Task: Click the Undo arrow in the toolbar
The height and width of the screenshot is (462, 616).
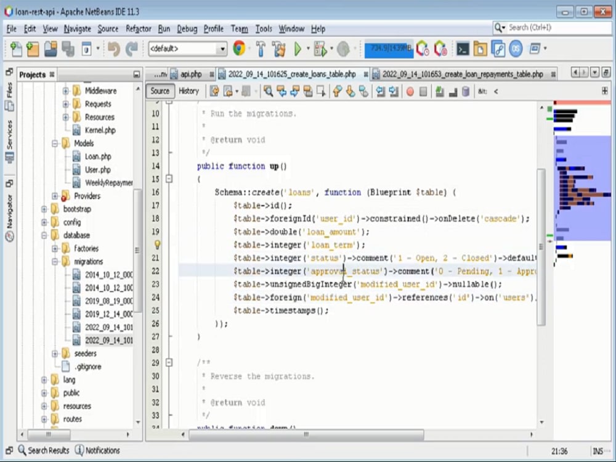Action: point(114,49)
